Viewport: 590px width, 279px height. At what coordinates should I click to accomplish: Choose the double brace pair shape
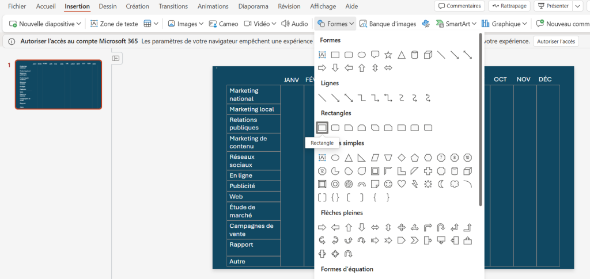335,197
